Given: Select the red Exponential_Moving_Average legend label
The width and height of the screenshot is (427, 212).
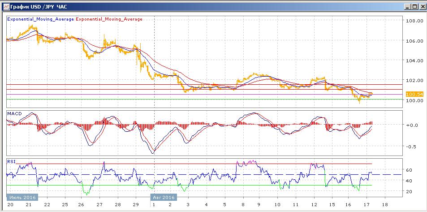Looking at the screenshot, I should click(110, 19).
